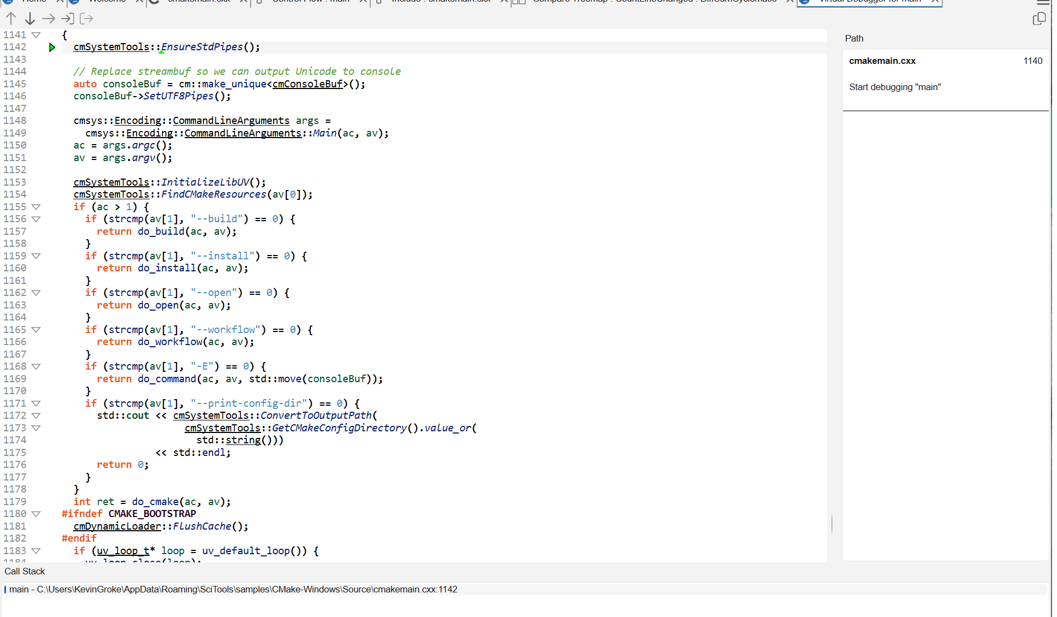The image size is (1057, 617).
Task: Click FlushCache on line 1181
Action: tap(202, 526)
